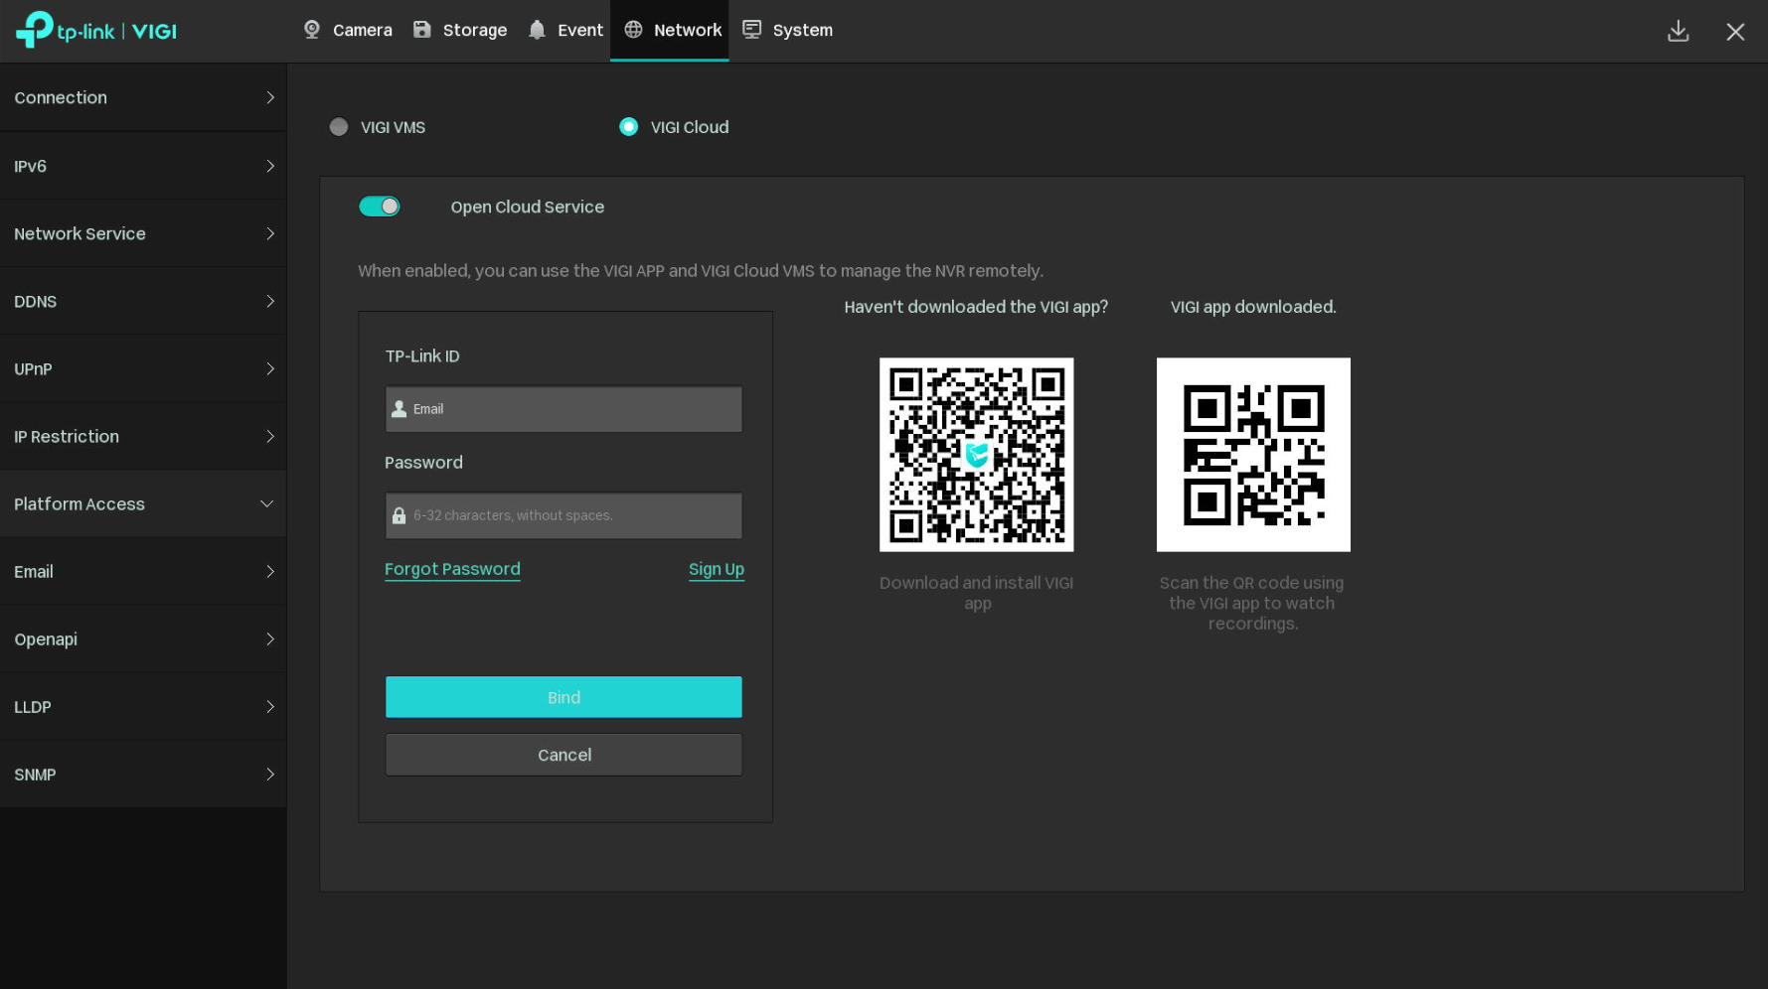Close the settings window with the X icon
Screen dimensions: 1768x989
(1735, 32)
